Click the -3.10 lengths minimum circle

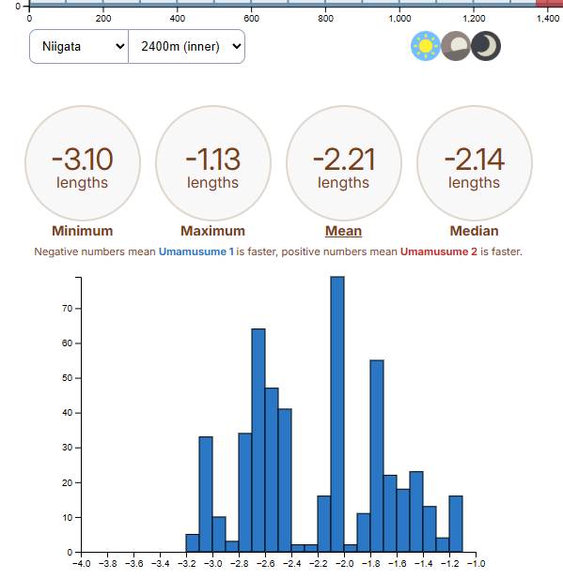coord(83,163)
